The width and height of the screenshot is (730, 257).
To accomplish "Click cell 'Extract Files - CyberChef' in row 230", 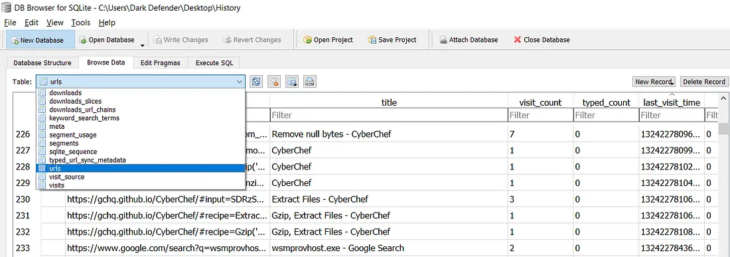I will [x=389, y=199].
